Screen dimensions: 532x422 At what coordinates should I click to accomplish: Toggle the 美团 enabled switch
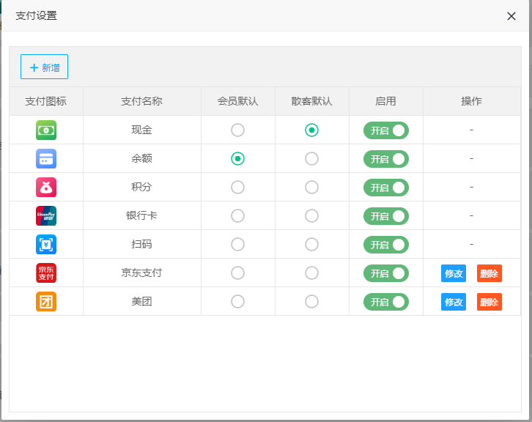click(386, 302)
